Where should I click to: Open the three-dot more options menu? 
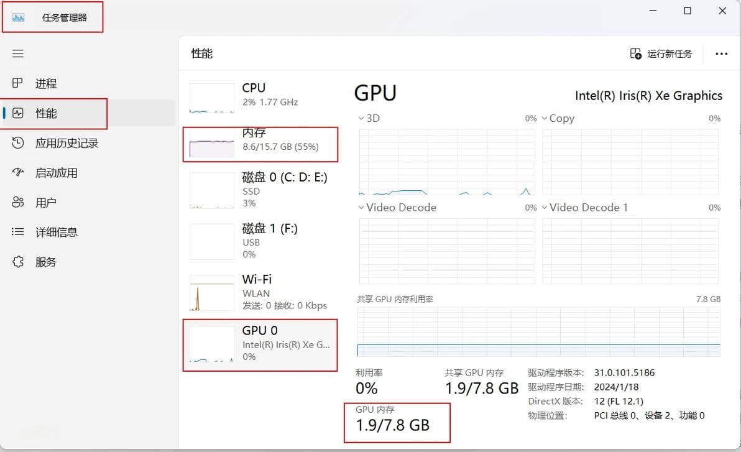point(721,54)
